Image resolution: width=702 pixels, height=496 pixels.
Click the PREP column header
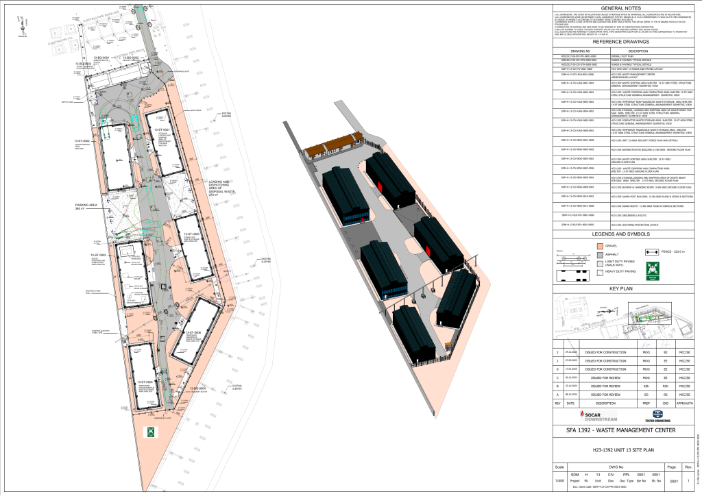click(x=646, y=404)
